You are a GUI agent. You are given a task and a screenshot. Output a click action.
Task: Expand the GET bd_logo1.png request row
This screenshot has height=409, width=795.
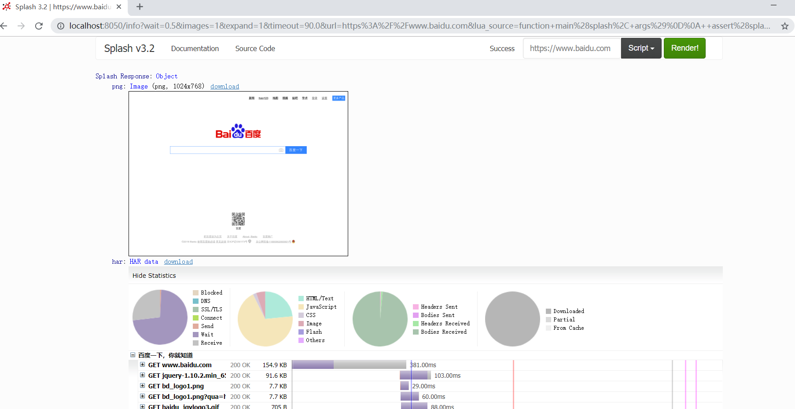click(142, 386)
